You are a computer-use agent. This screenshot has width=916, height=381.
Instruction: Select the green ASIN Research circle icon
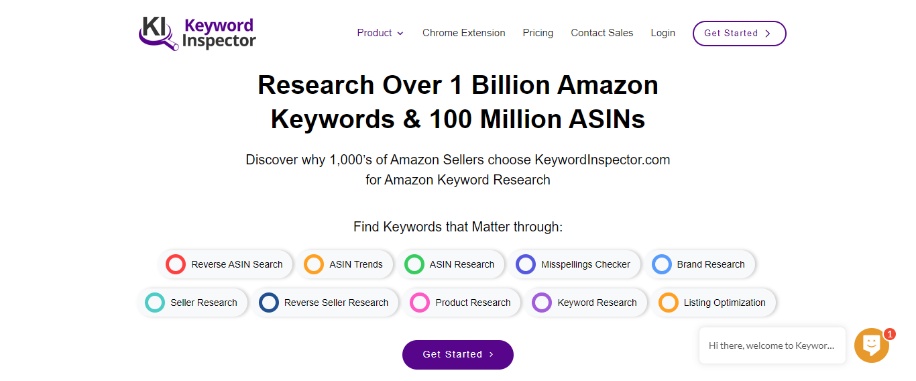point(414,264)
